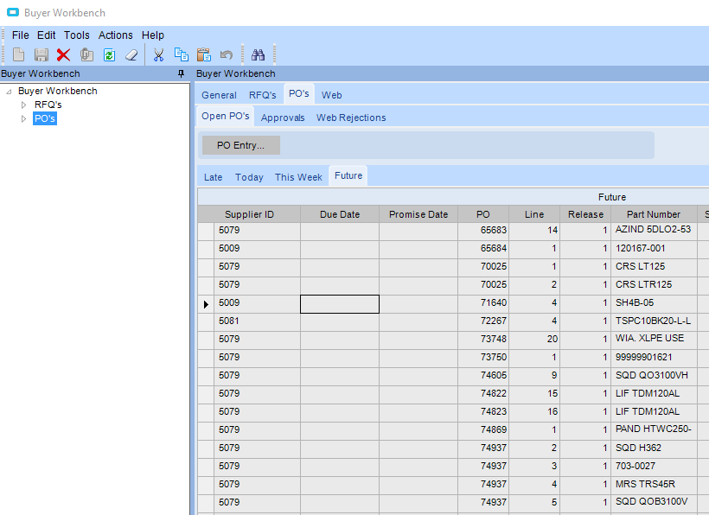The width and height of the screenshot is (709, 515).
Task: Click part number WIA. XLPE USE
Action: [654, 340]
